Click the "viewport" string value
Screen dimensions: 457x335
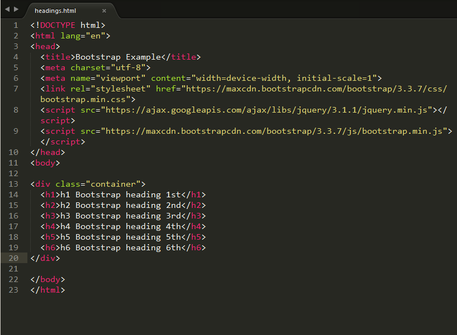120,78
